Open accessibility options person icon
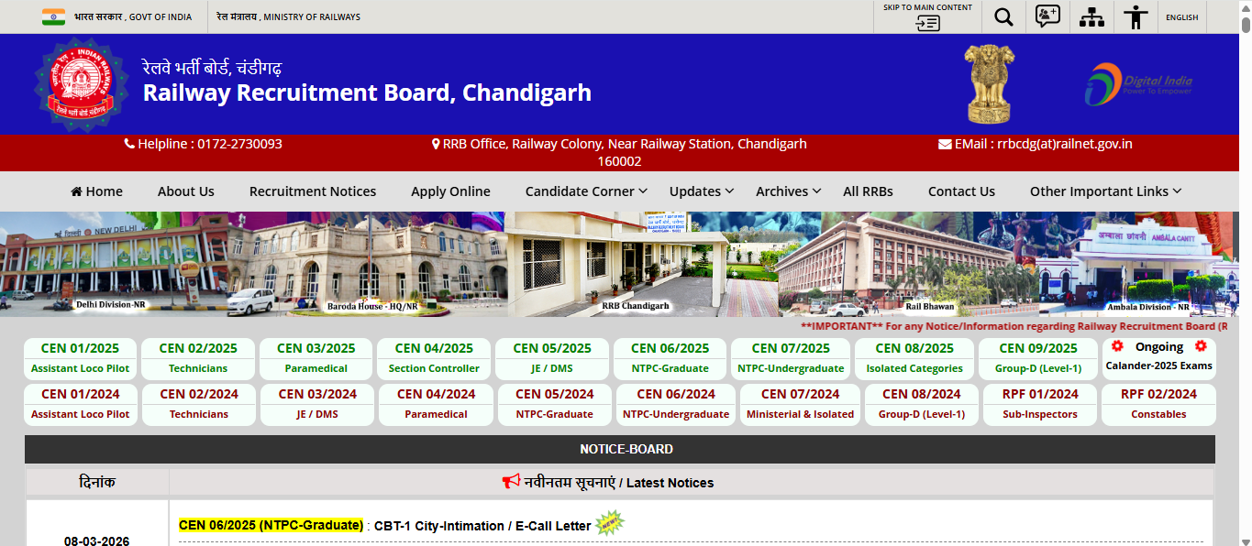Image resolution: width=1252 pixels, height=546 pixels. (x=1136, y=17)
